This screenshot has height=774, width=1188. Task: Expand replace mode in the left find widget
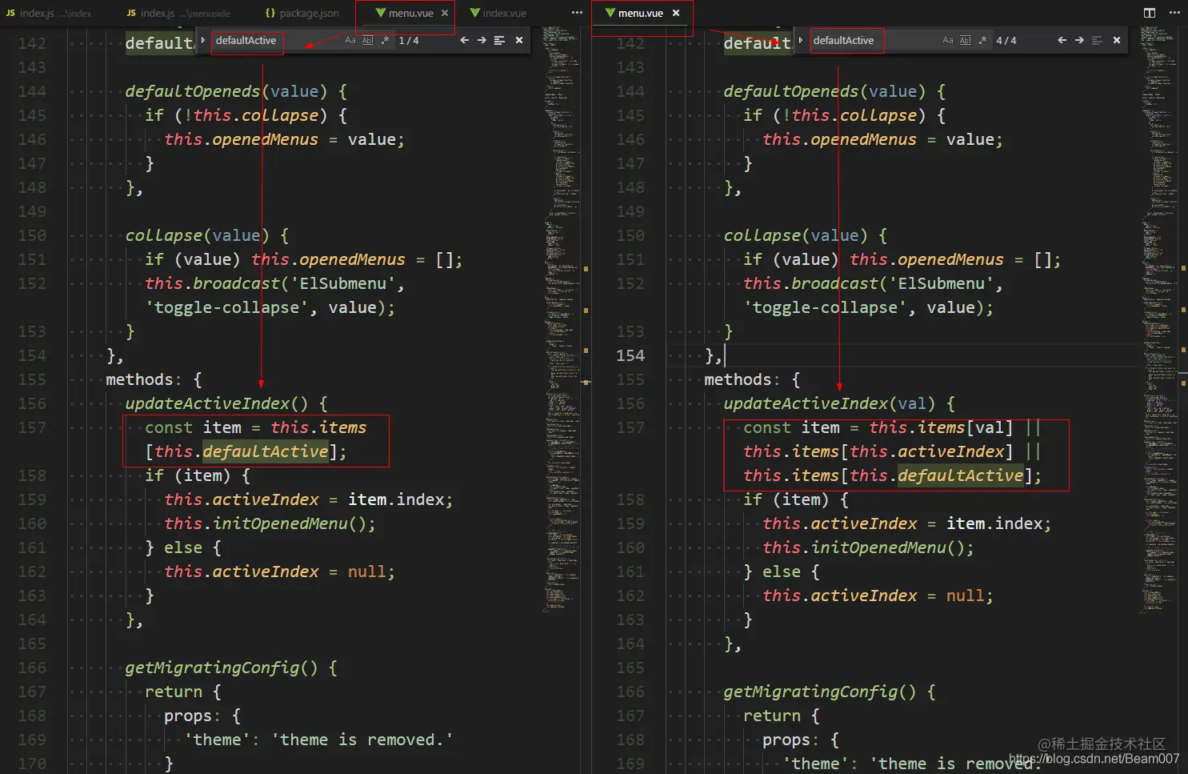point(203,40)
